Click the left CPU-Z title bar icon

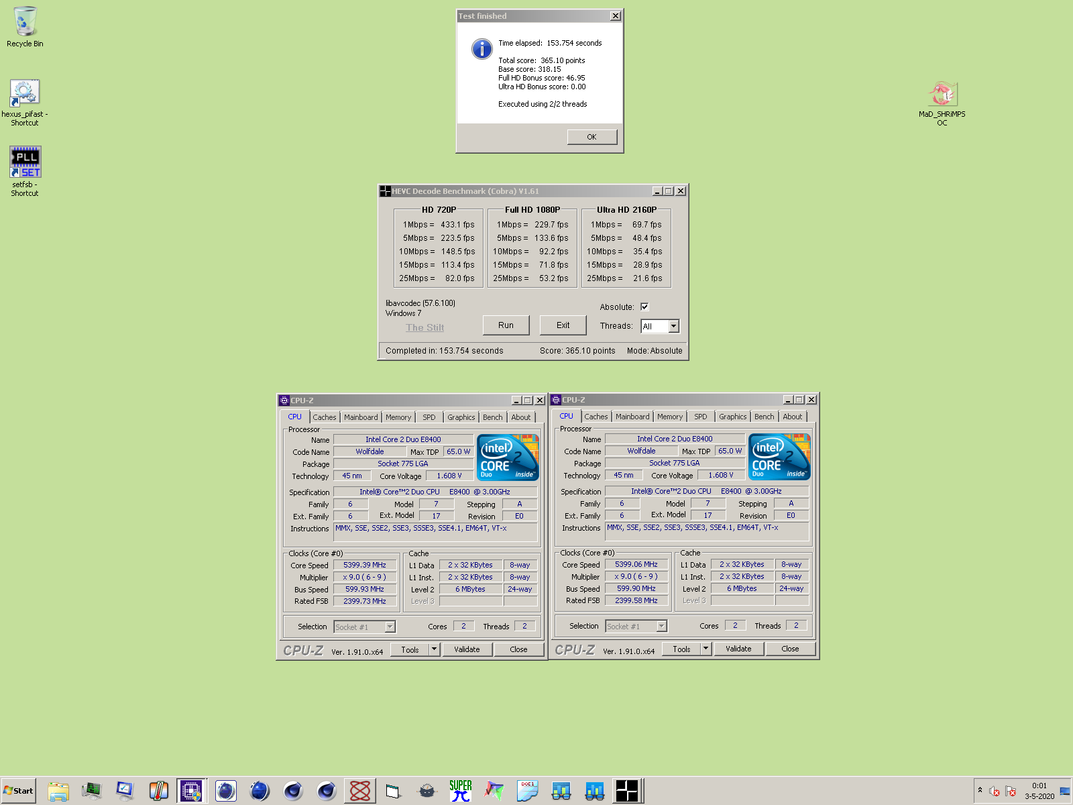284,400
